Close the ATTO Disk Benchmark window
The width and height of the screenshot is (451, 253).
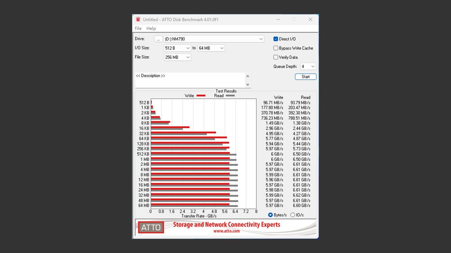pos(310,19)
